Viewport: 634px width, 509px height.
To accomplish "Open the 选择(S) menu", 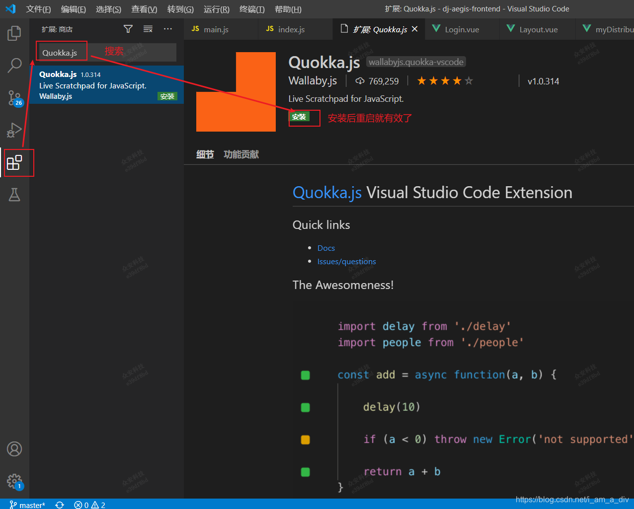I will [x=108, y=9].
